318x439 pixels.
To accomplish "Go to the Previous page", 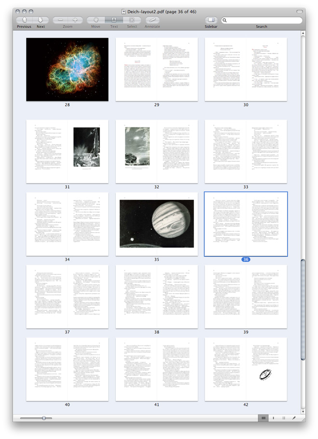I will [x=24, y=20].
